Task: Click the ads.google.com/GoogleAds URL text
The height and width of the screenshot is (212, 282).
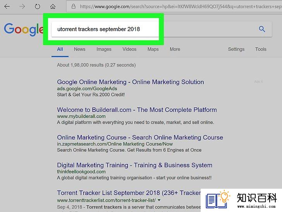Action: point(87,89)
